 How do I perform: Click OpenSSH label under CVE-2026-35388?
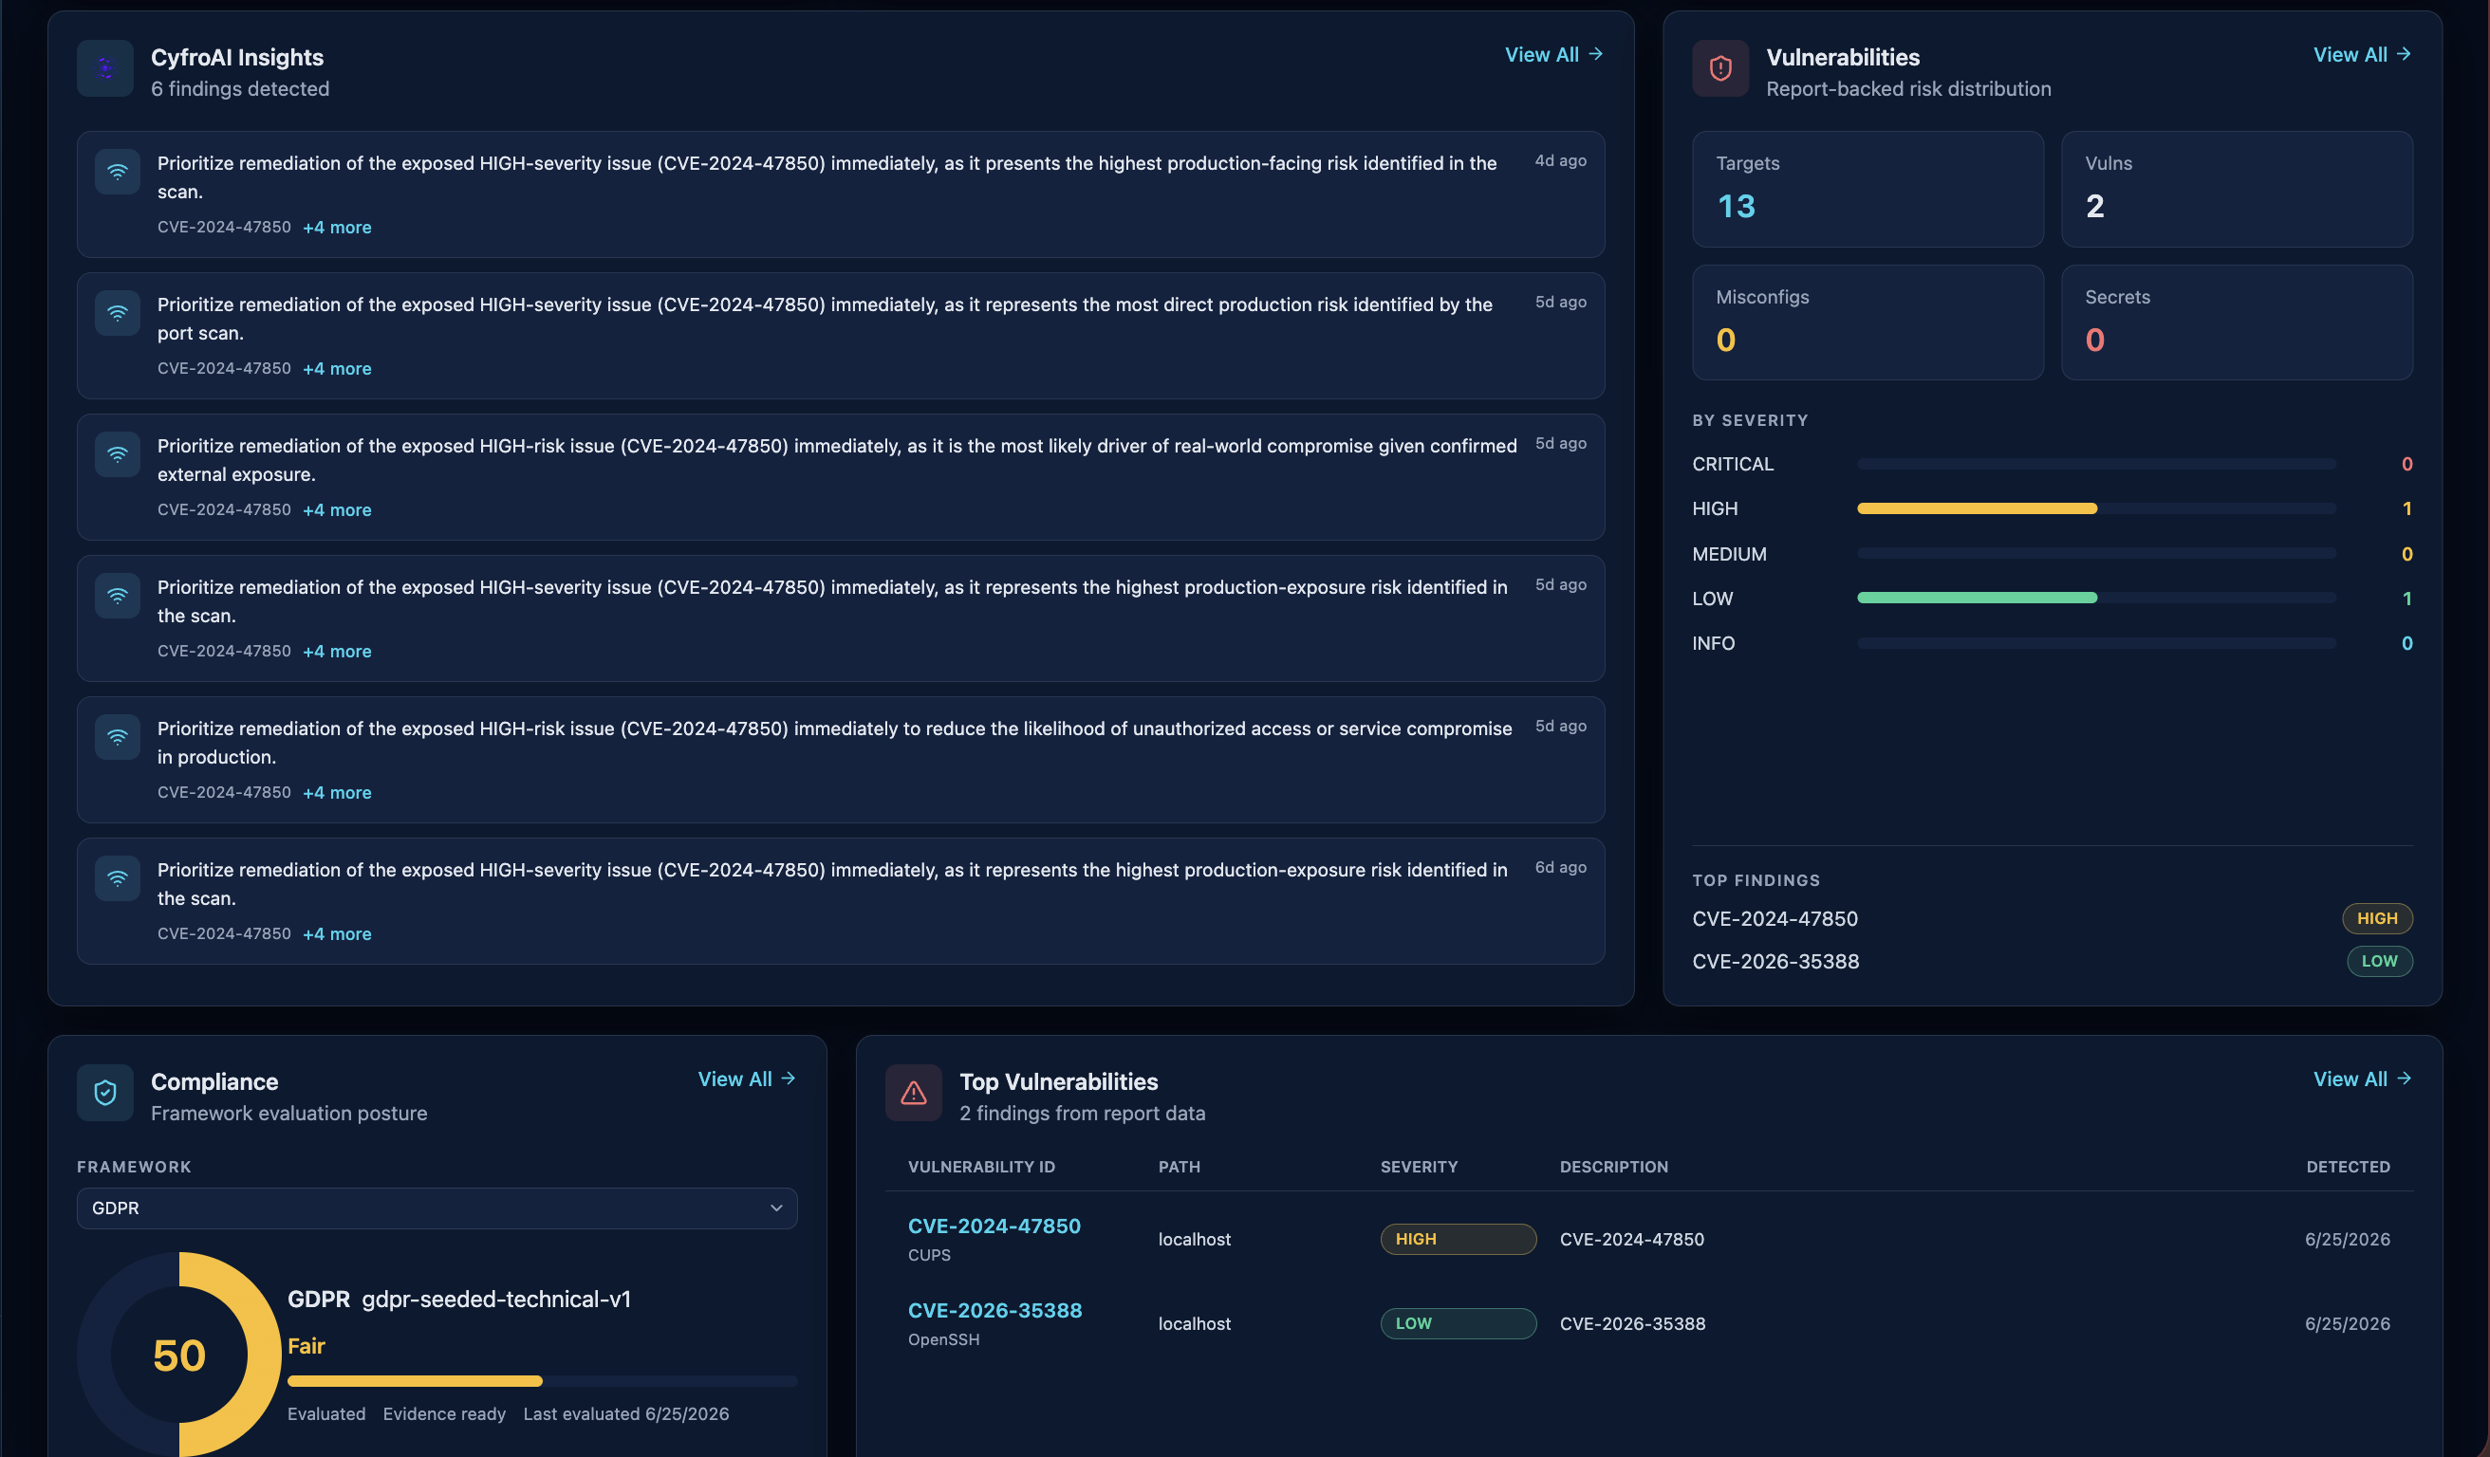click(x=943, y=1340)
